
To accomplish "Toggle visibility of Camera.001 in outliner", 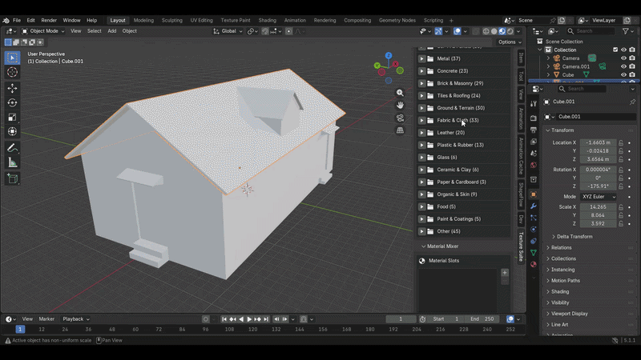I will click(x=623, y=66).
